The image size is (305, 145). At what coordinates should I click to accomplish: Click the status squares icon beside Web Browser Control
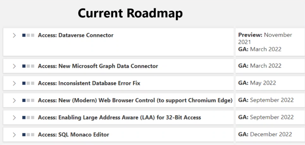(x=28, y=100)
